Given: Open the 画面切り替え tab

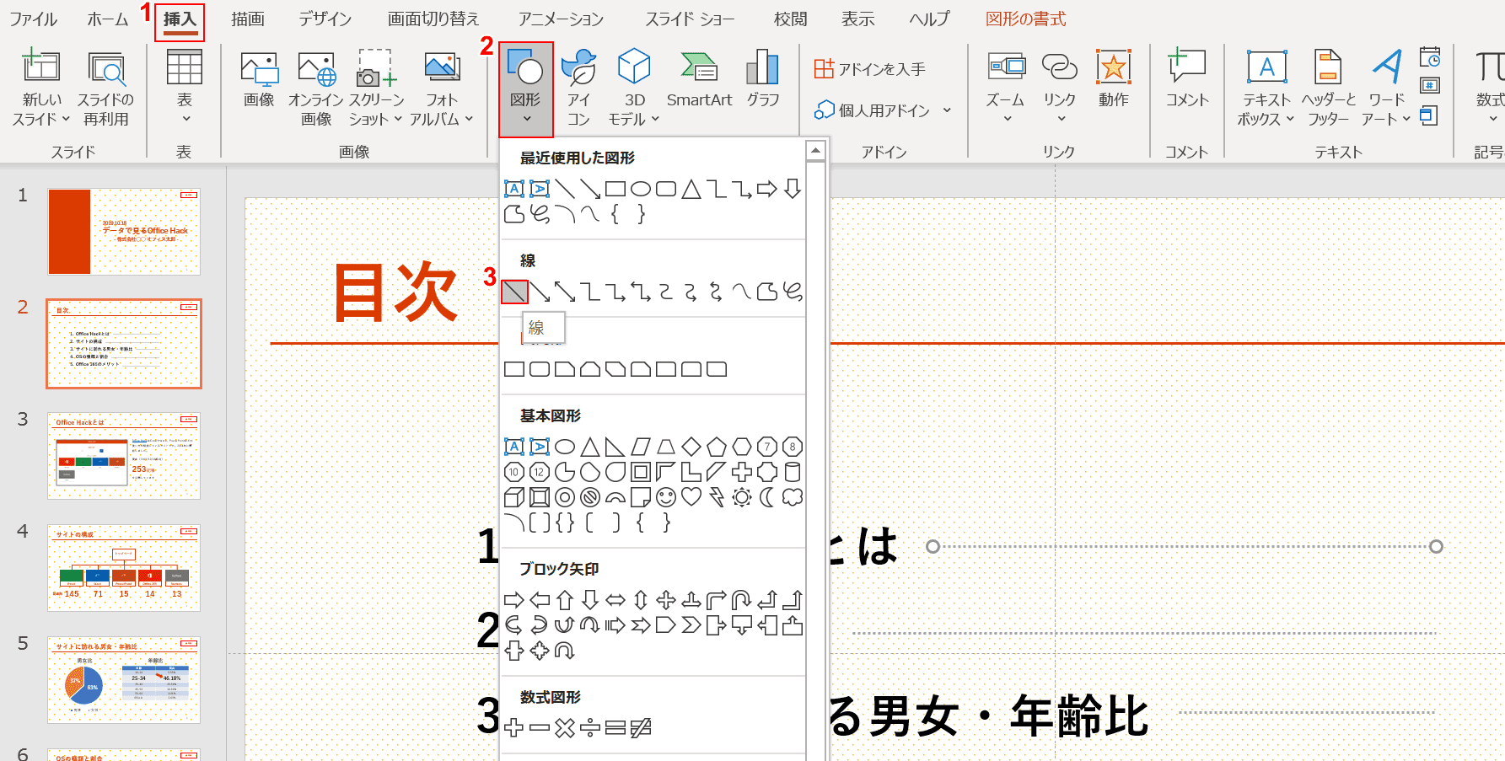Looking at the screenshot, I should click(x=433, y=19).
